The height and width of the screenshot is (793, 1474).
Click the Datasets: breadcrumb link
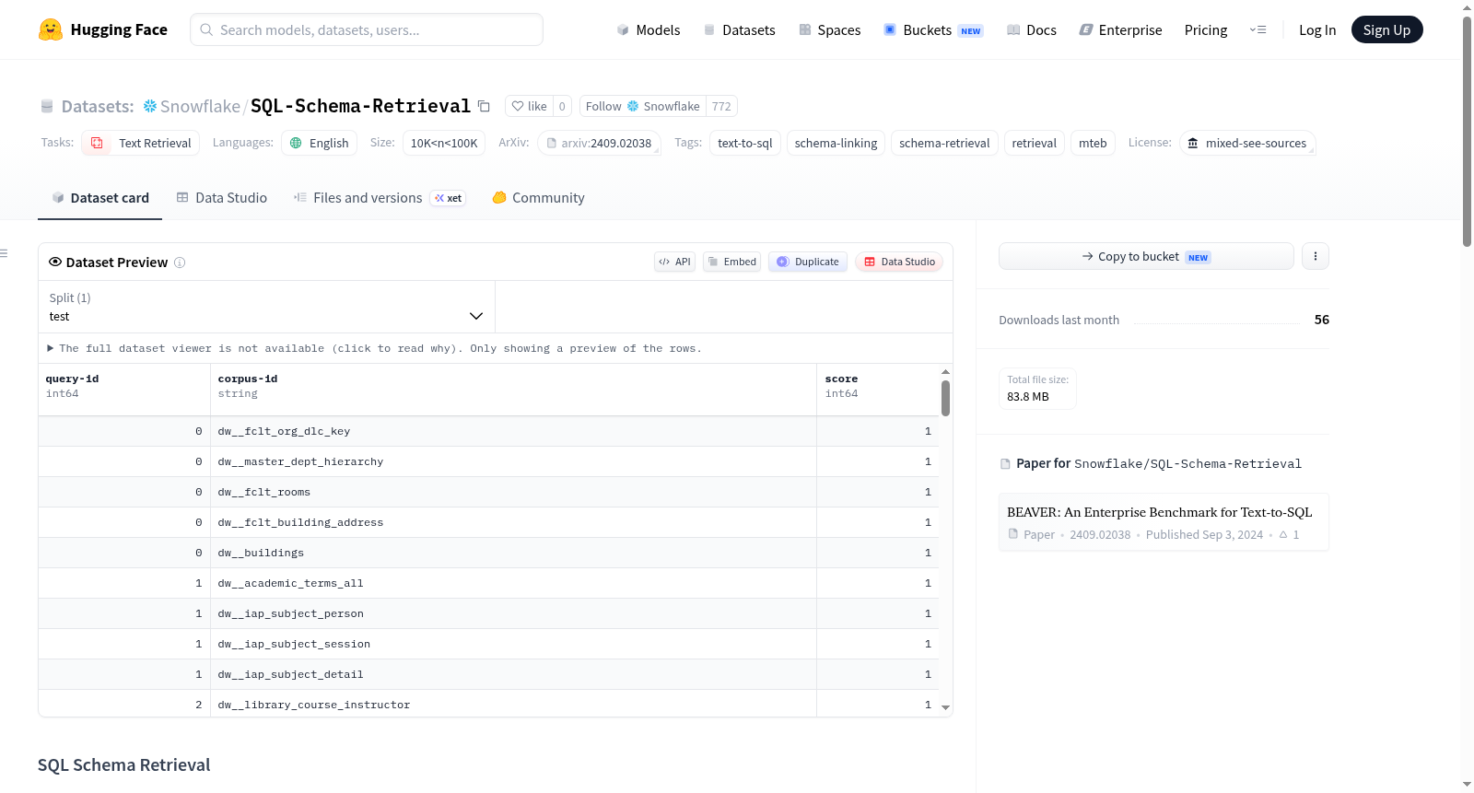pos(98,106)
